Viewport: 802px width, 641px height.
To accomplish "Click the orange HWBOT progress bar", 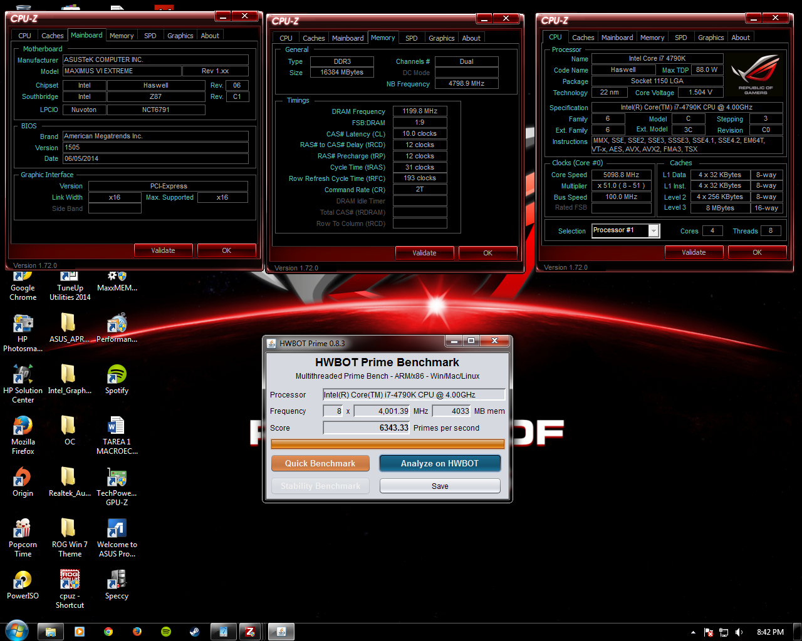I will click(x=387, y=444).
